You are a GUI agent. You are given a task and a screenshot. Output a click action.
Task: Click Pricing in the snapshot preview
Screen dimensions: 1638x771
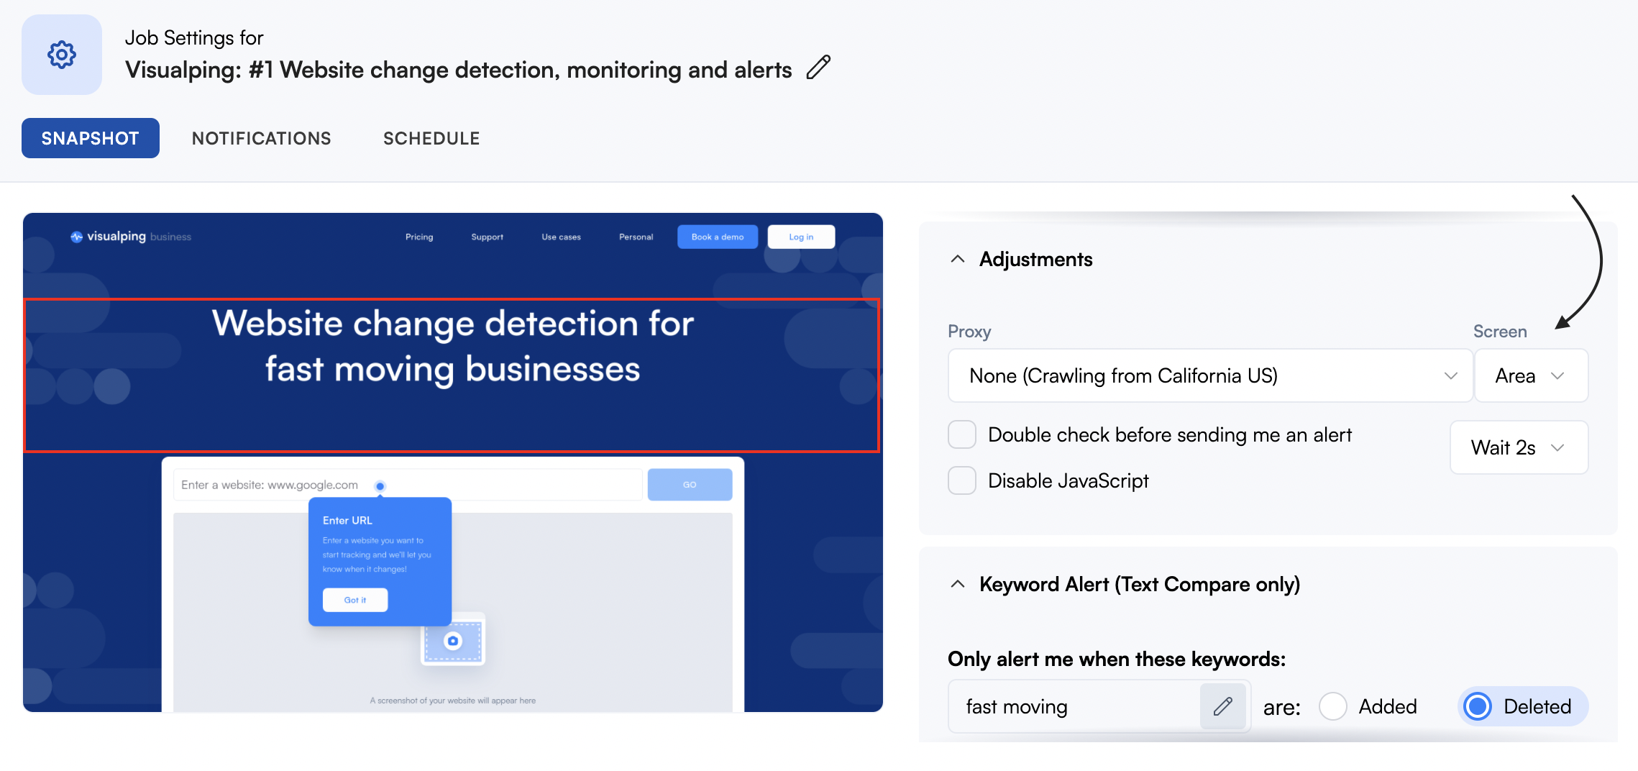419,237
